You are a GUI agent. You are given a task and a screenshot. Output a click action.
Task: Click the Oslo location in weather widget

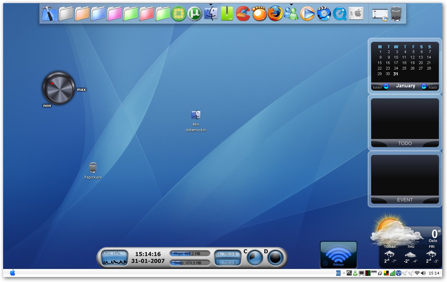pos(433,241)
